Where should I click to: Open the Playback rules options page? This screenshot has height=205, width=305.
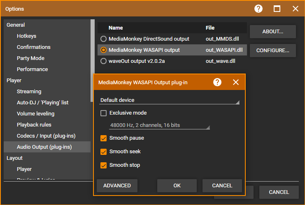[x=34, y=124]
